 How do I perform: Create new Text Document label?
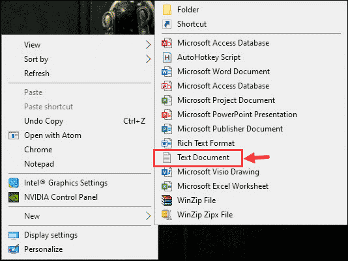(203, 158)
